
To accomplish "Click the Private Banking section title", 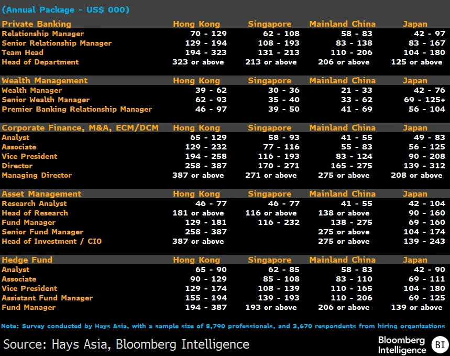I will pyautogui.click(x=37, y=24).
